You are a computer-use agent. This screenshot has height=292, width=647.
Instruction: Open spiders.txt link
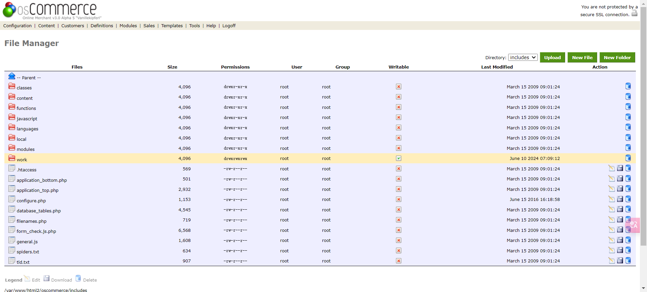click(28, 252)
